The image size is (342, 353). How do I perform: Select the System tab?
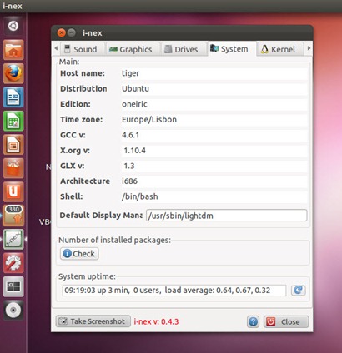231,49
